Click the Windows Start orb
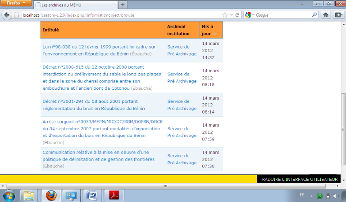The width and height of the screenshot is (346, 202). [x=9, y=195]
